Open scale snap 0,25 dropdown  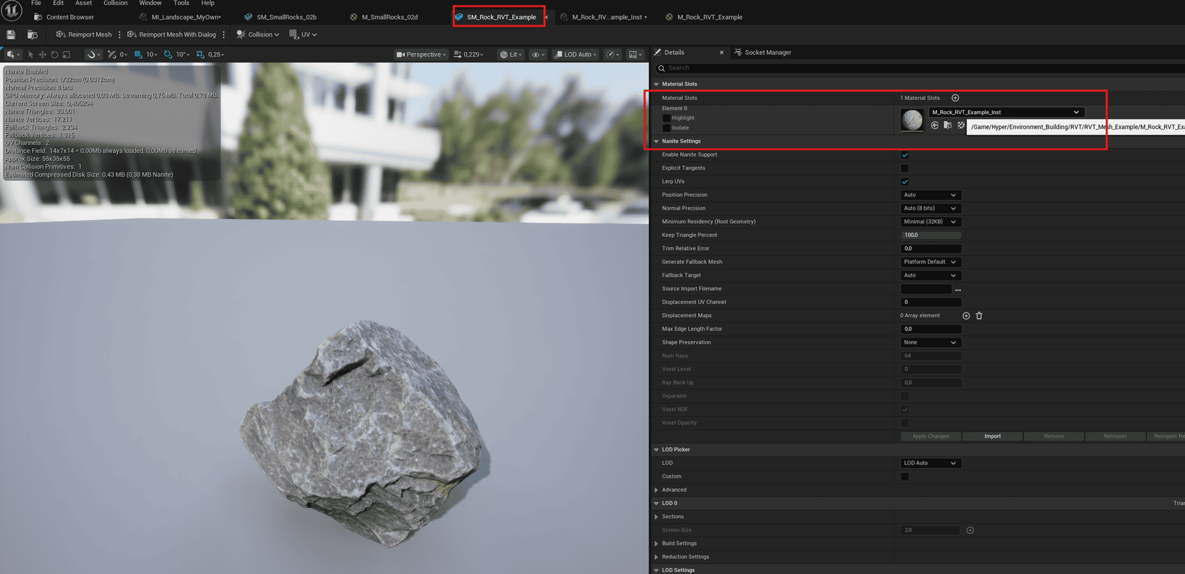216,54
